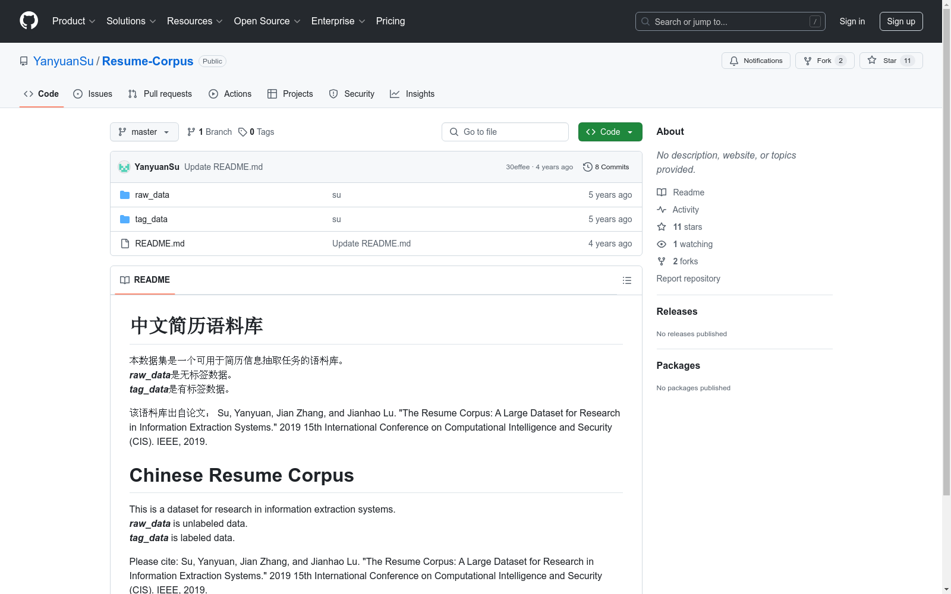Click the star icon beside 11 stars
951x594 pixels.
click(x=662, y=227)
